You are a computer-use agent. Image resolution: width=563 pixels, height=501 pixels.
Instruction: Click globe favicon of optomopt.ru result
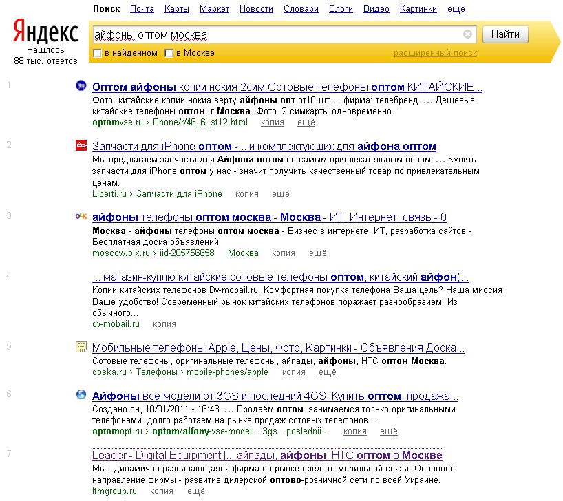click(81, 394)
